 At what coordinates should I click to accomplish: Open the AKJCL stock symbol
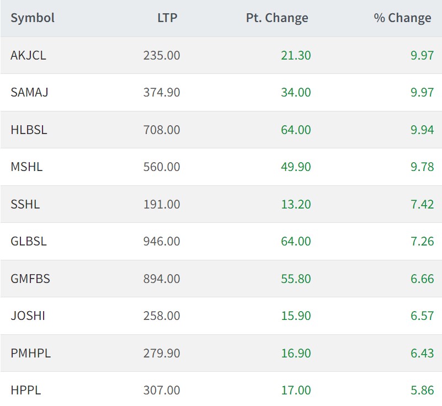pyautogui.click(x=28, y=55)
